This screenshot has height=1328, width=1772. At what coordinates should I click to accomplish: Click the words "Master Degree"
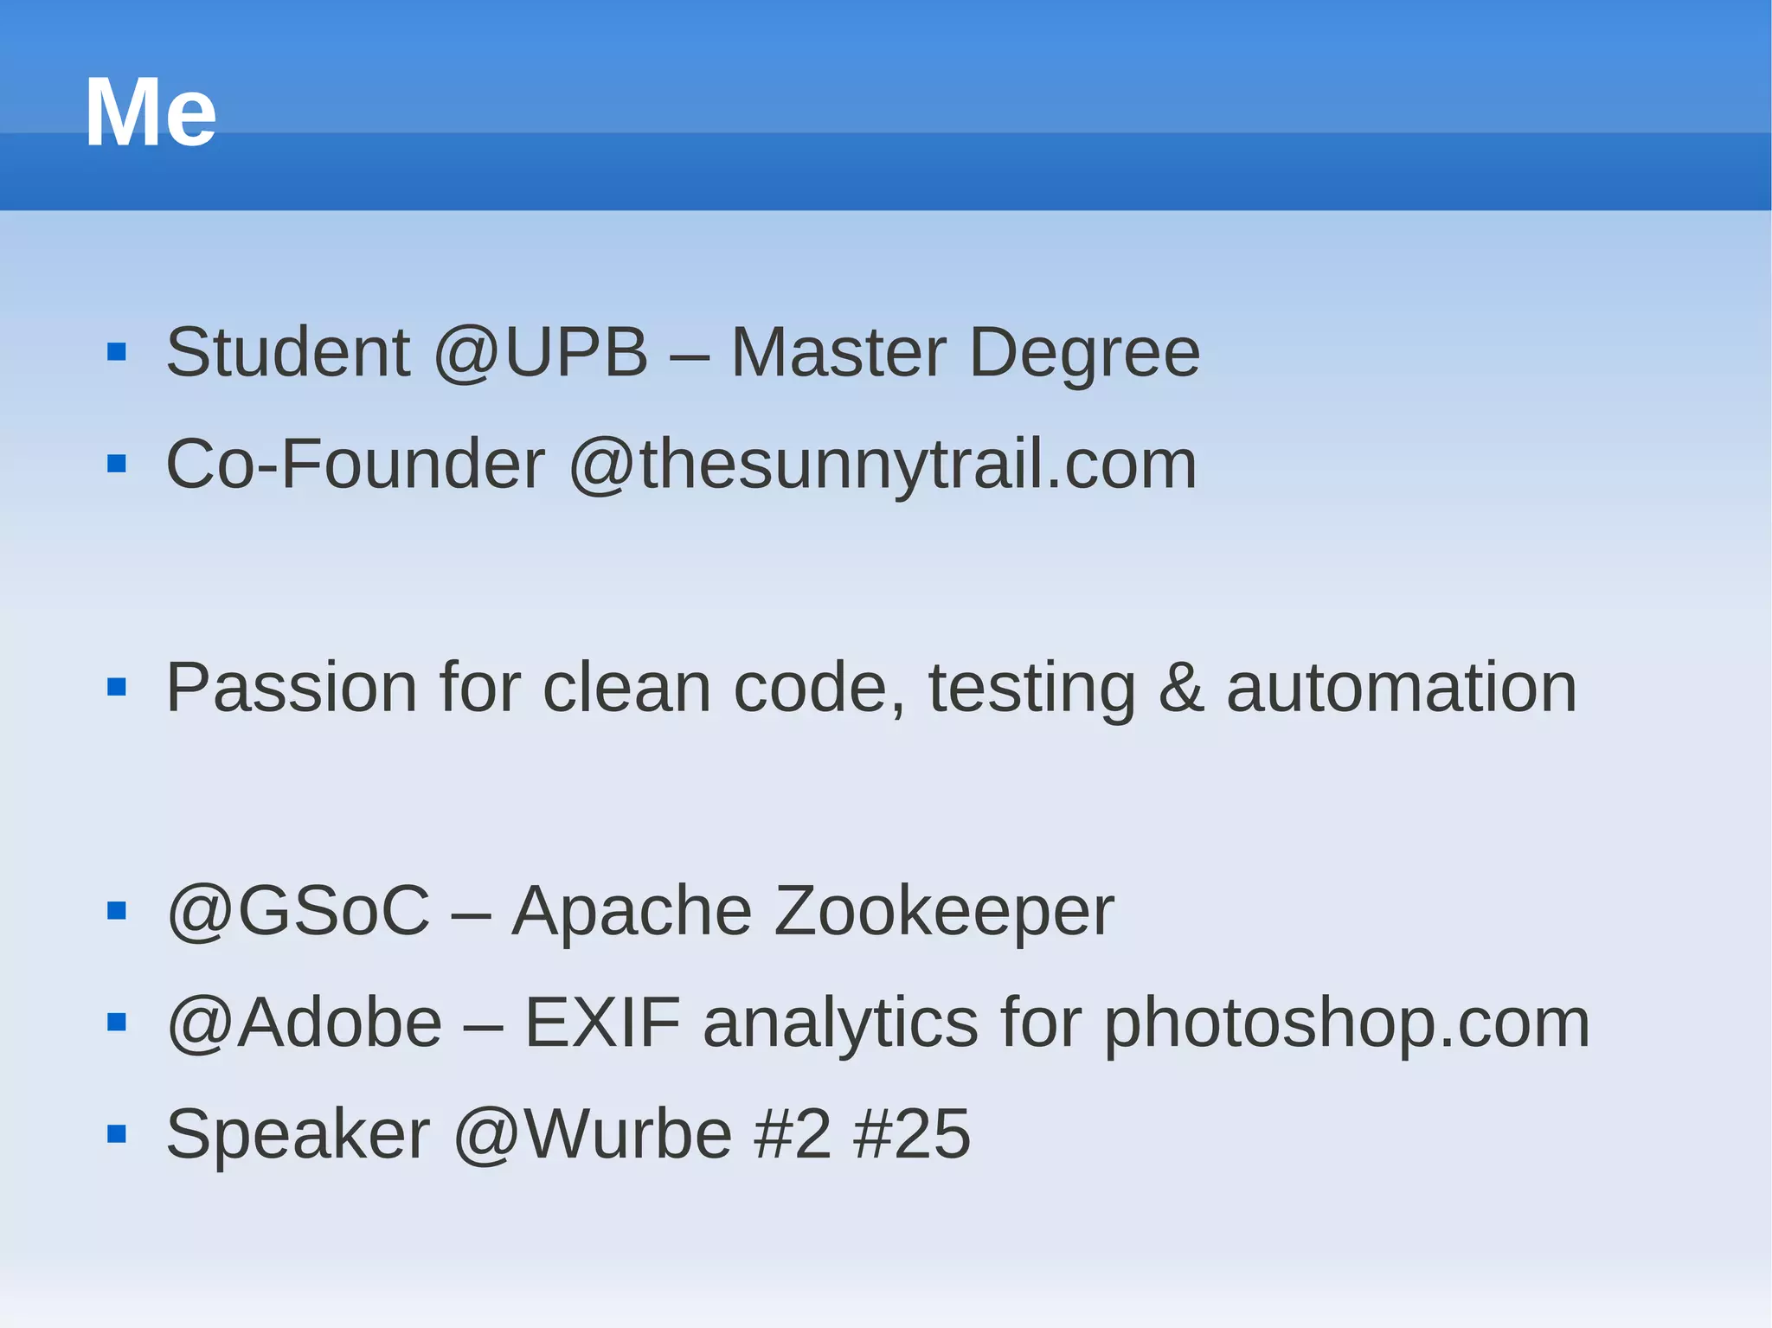[966, 352]
